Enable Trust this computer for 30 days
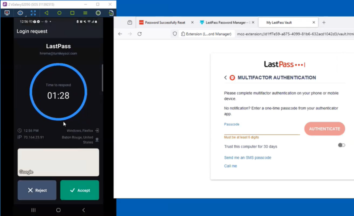Screen dimensions: 354x216 pyautogui.click(x=342, y=145)
